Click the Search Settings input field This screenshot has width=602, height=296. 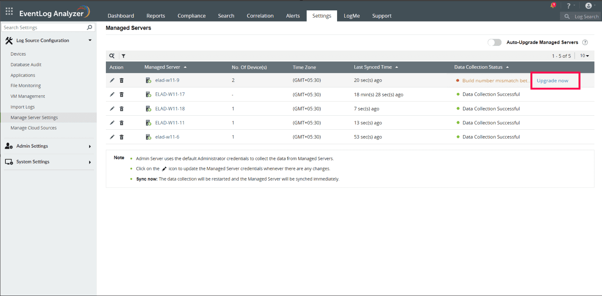point(44,28)
